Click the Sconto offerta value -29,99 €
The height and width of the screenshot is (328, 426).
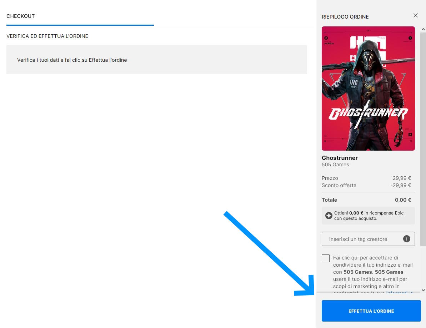401,185
